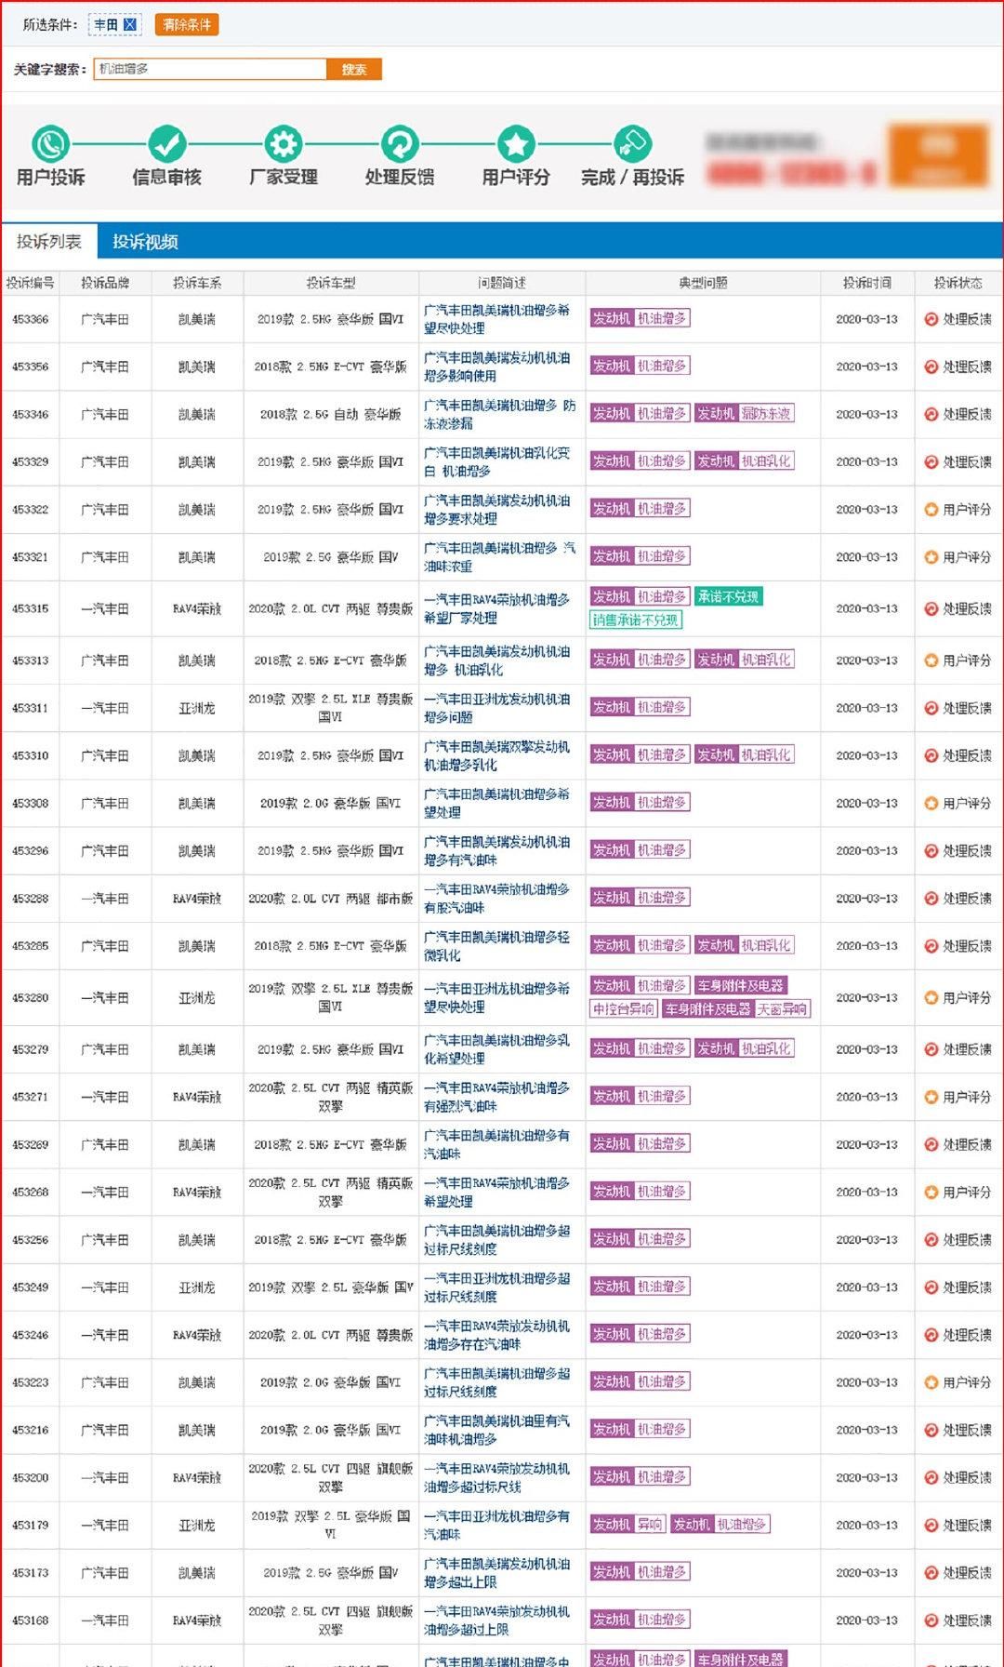The width and height of the screenshot is (1004, 1667).
Task: Select complaint number 453249
Action: pyautogui.click(x=30, y=1287)
